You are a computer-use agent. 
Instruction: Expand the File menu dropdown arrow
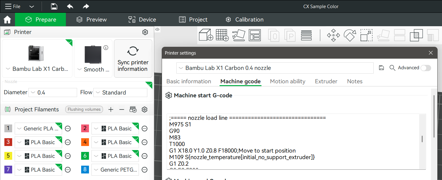click(32, 7)
